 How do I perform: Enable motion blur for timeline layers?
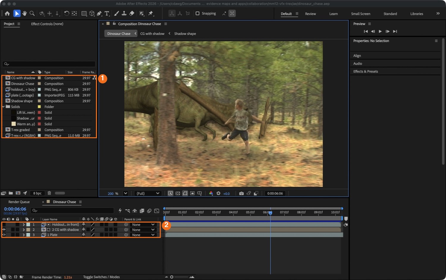[149, 211]
